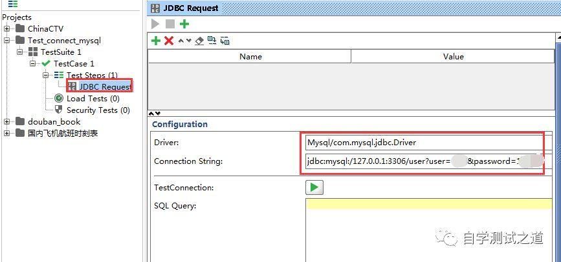Select douban_book project
This screenshot has width=561, height=262.
(x=54, y=122)
